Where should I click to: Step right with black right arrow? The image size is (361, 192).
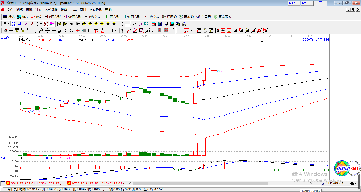click(77, 24)
